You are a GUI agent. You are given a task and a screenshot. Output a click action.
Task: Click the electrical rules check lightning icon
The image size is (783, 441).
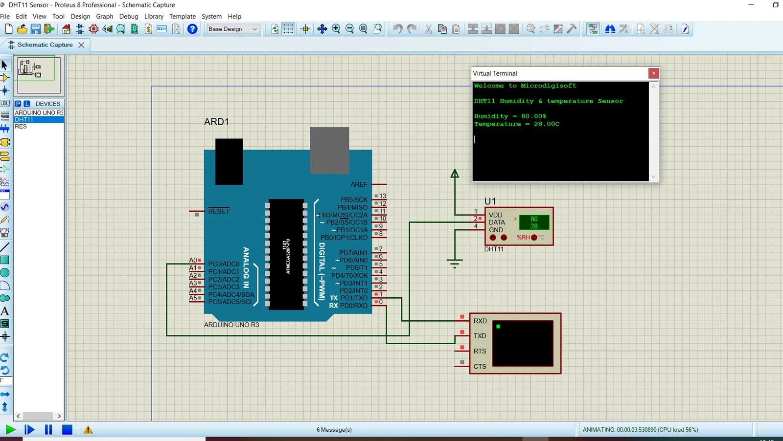(685, 29)
